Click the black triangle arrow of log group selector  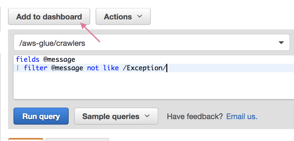(x=281, y=43)
